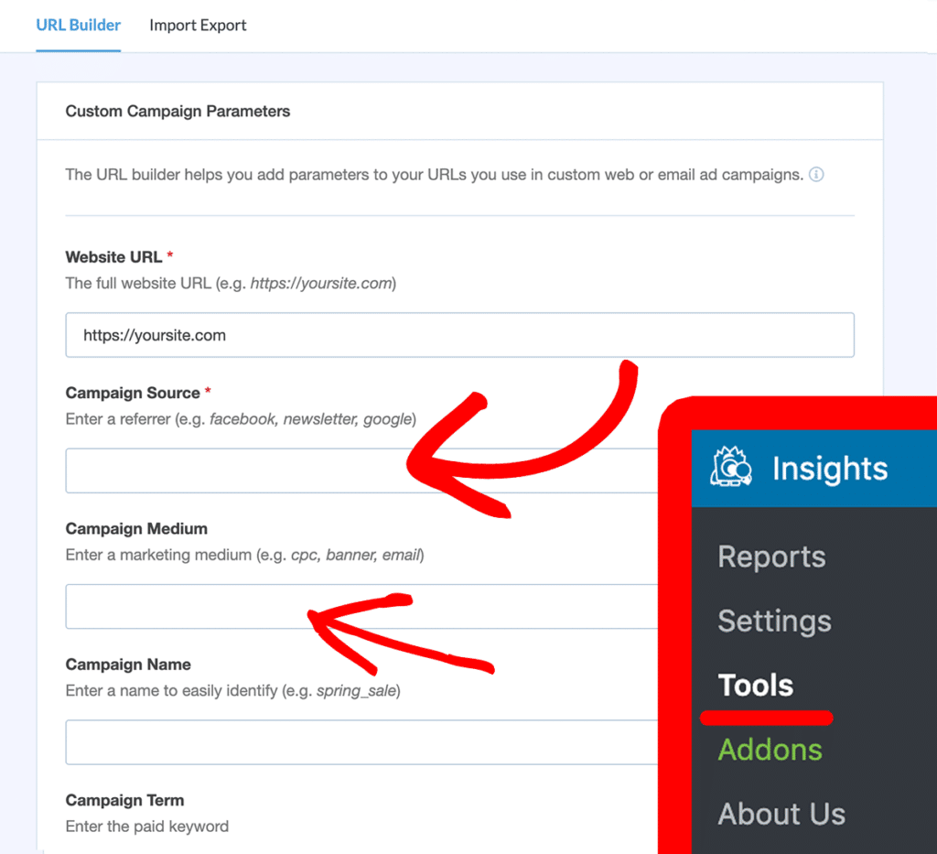This screenshot has height=854, width=937.
Task: Switch to the Import Export tab
Action: (198, 25)
